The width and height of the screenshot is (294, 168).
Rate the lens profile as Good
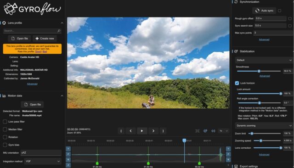click(x=38, y=51)
